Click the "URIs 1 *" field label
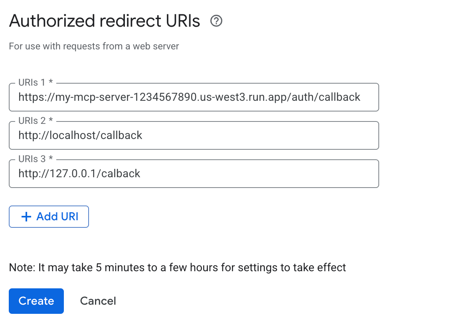Screen dimensions: 451x321 (36, 83)
